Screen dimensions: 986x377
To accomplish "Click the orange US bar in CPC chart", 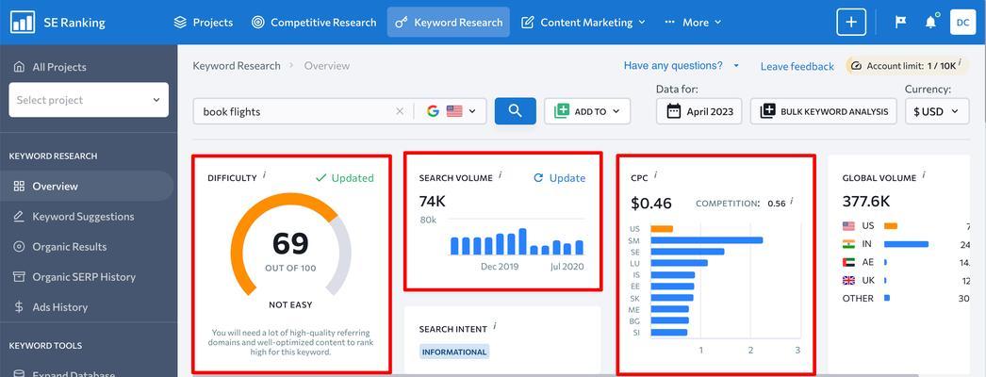I will [662, 229].
